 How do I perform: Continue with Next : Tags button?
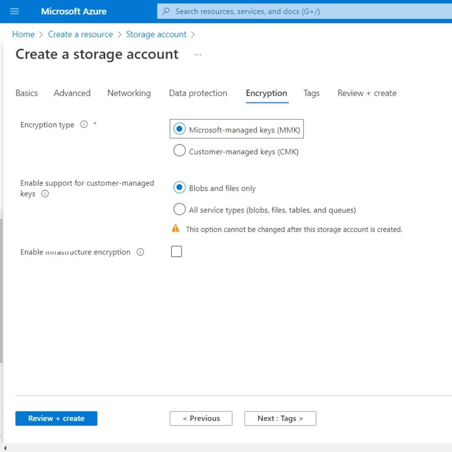280,418
